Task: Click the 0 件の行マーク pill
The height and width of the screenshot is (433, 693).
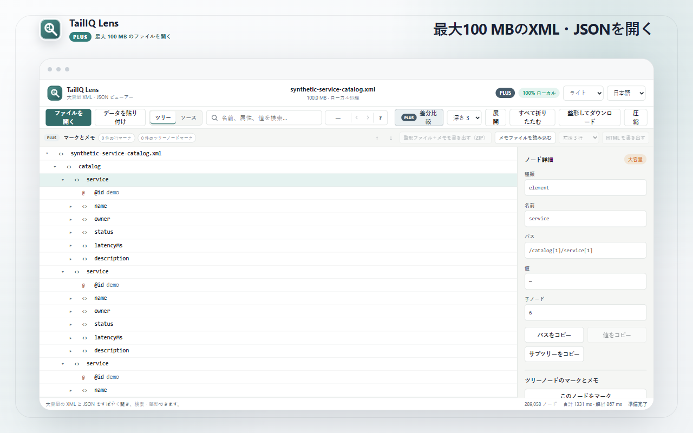Action: tap(117, 138)
